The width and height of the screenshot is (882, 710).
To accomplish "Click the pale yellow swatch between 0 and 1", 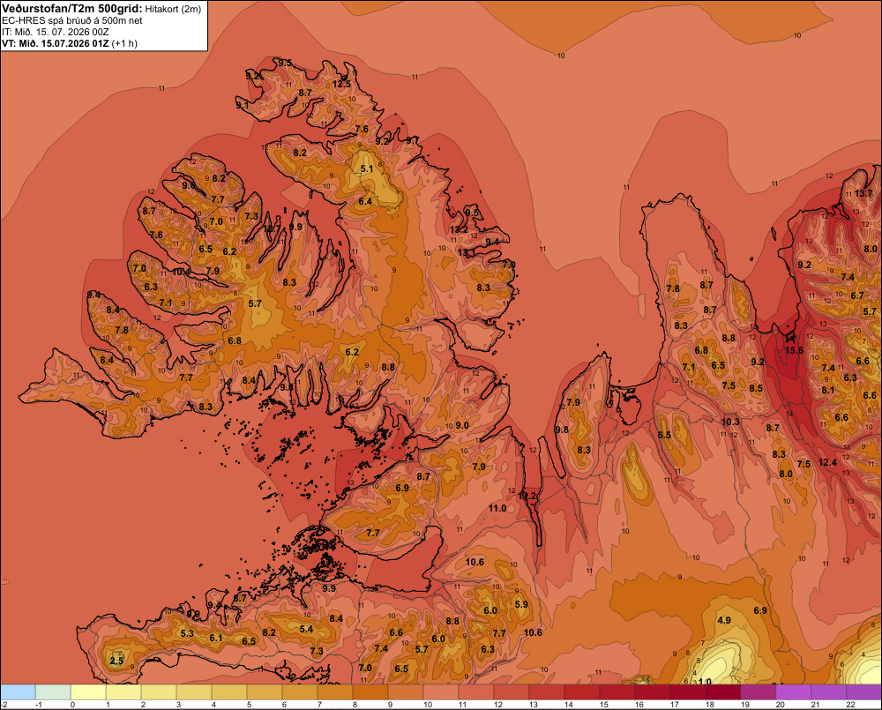I will point(88,692).
